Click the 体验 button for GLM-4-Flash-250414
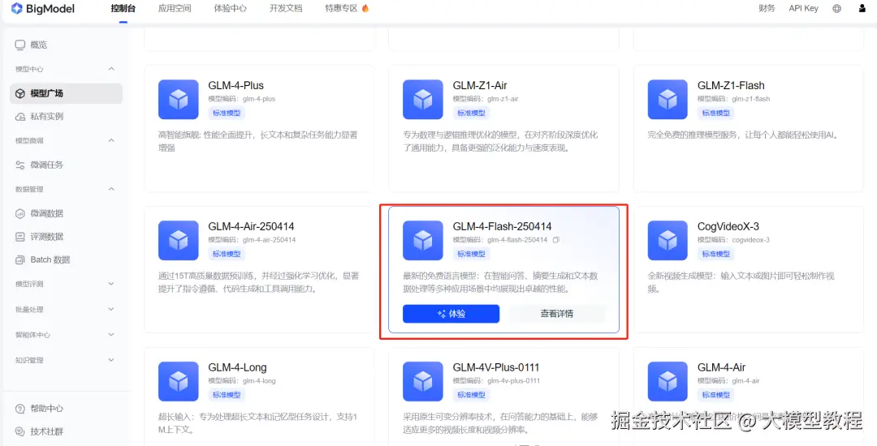This screenshot has height=446, width=877. tap(451, 314)
